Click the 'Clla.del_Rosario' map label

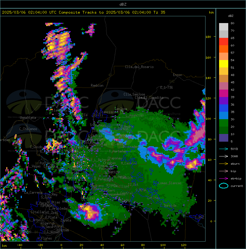pyautogui.click(x=139, y=67)
